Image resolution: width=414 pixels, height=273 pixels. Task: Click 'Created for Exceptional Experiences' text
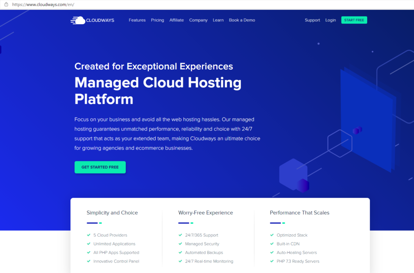click(154, 66)
